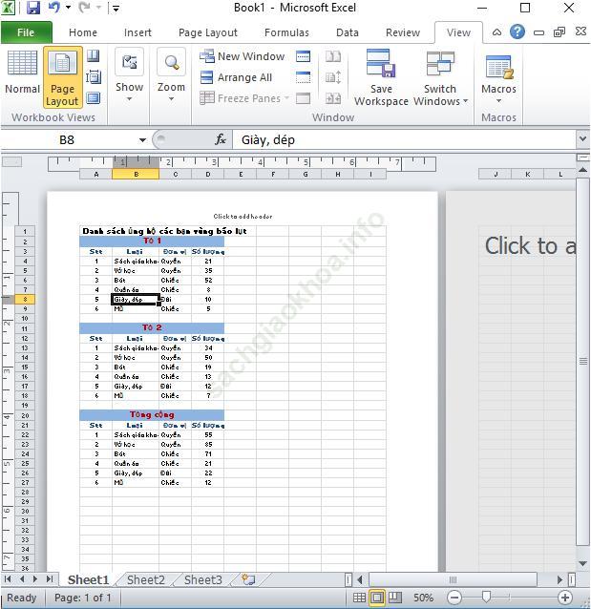Switch to Home ribbon tab
Image resolution: width=591 pixels, height=609 pixels.
83,32
